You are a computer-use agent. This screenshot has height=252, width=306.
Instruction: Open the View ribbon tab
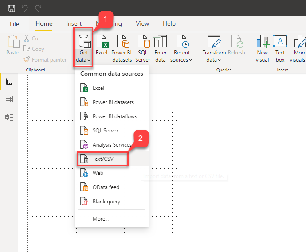[142, 24]
